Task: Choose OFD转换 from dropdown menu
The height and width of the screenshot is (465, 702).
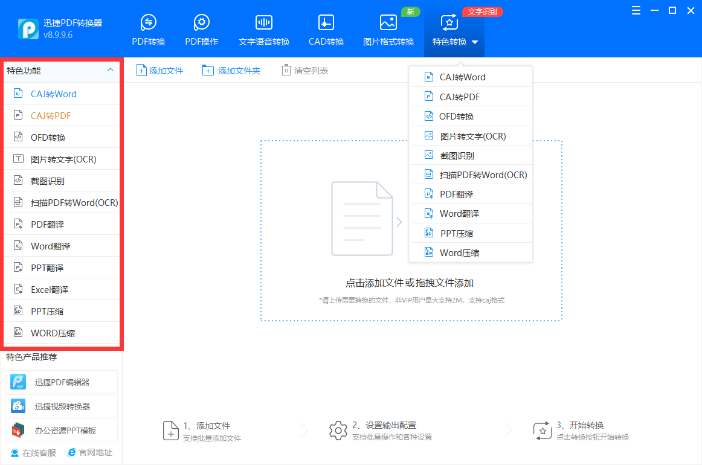Action: point(471,117)
